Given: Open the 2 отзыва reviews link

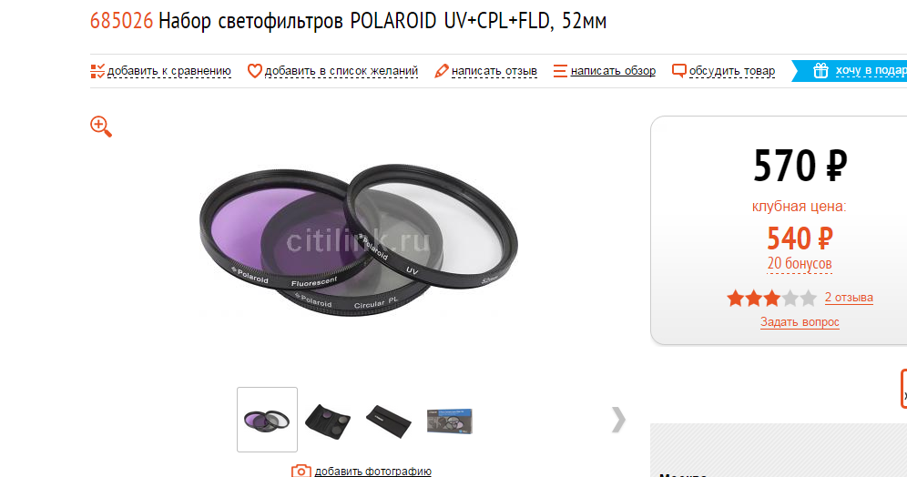Looking at the screenshot, I should tap(849, 297).
